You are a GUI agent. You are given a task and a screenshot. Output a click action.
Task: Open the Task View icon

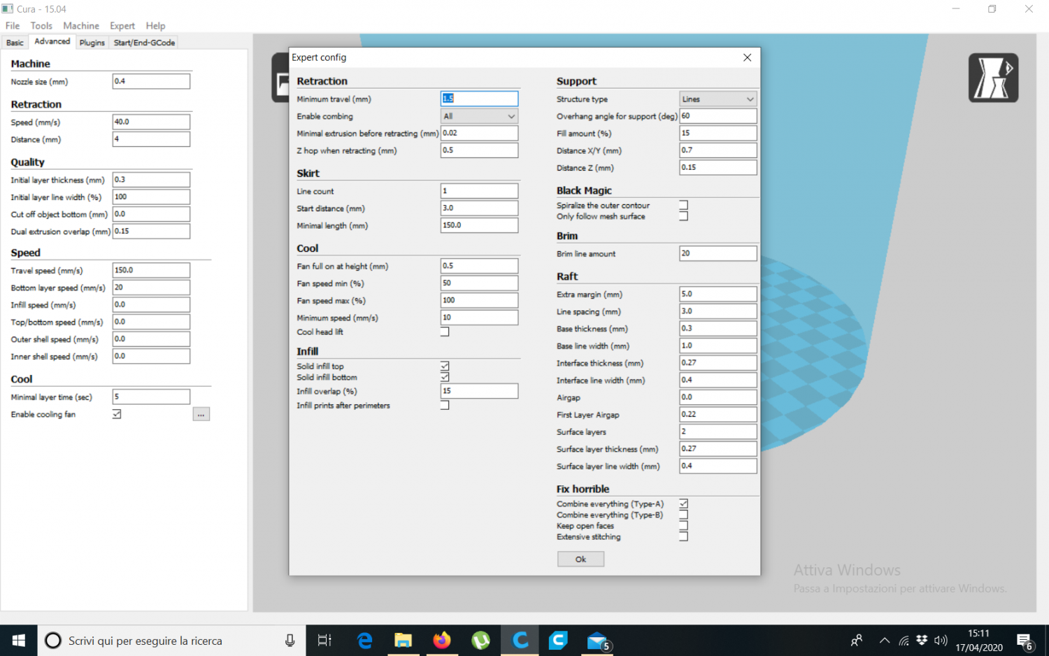(x=324, y=641)
